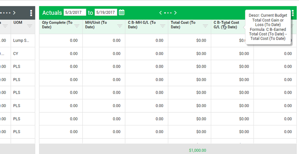
Task: Advance left panel columns with right arrow
Action: (x=14, y=13)
